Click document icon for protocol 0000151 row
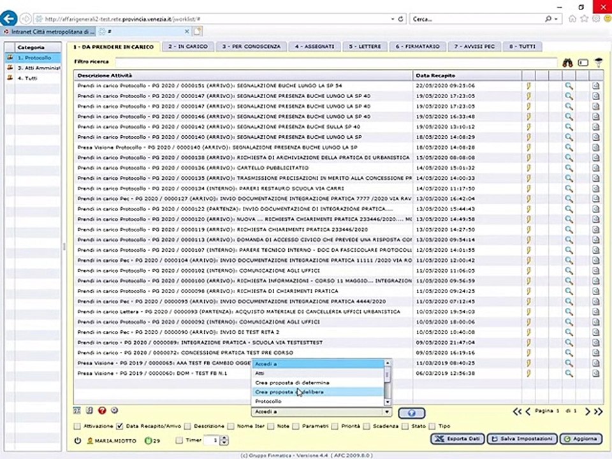The image size is (612, 459). point(596,86)
